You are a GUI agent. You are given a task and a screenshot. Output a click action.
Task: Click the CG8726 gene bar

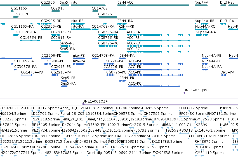pyautogui.click(x=107, y=17)
